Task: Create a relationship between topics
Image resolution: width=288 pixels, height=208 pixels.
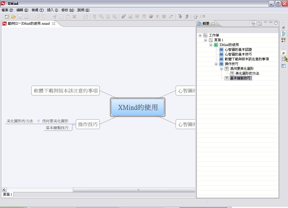Action: [171, 17]
